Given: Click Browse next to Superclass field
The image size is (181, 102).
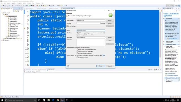Looking at the screenshot, I should (110, 37).
